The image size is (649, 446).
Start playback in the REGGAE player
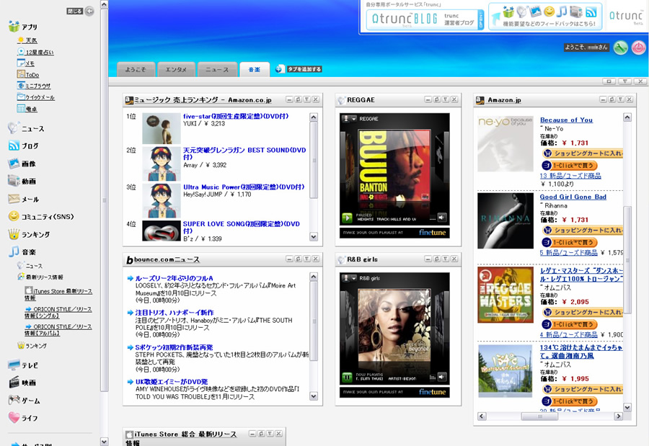click(x=347, y=217)
